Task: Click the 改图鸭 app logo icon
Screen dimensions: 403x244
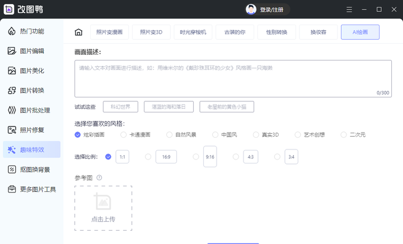Action: [9, 10]
